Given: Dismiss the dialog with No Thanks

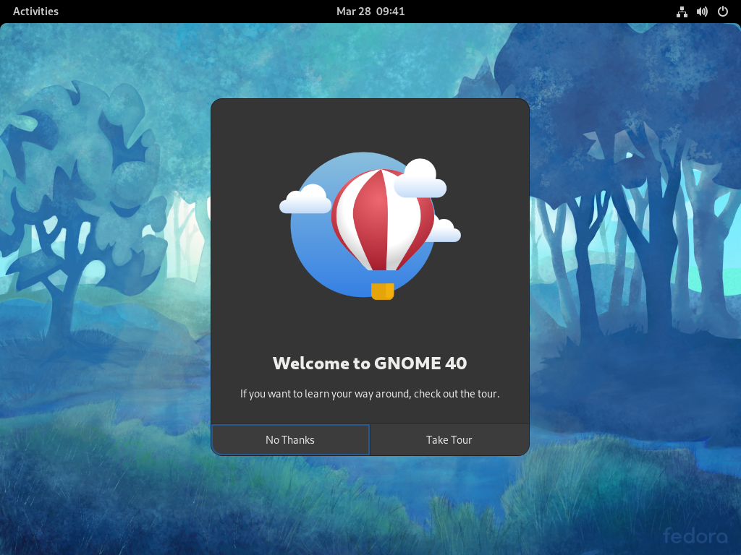Looking at the screenshot, I should click(x=289, y=439).
